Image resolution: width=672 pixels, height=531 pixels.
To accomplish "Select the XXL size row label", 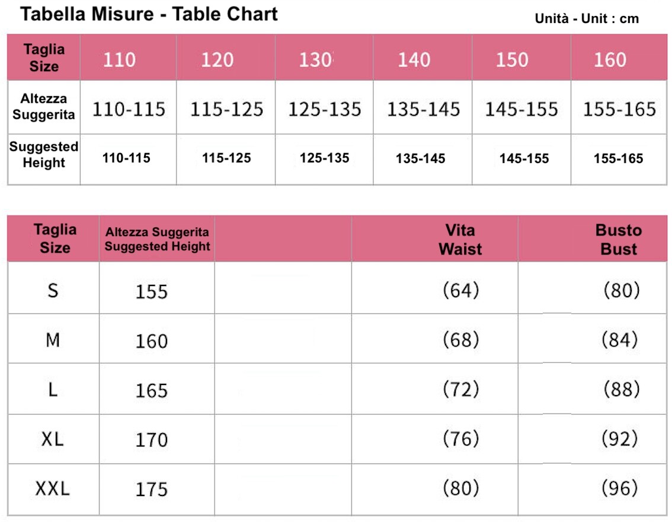I will coord(52,488).
